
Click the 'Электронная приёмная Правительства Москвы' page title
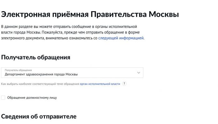[x=90, y=15]
